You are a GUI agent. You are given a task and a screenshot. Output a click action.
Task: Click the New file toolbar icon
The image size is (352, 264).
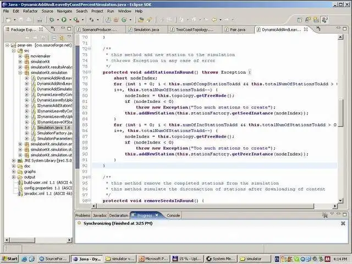click(x=8, y=20)
